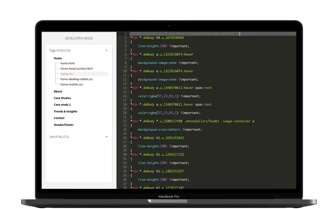Select the Home page entry

click(58, 58)
